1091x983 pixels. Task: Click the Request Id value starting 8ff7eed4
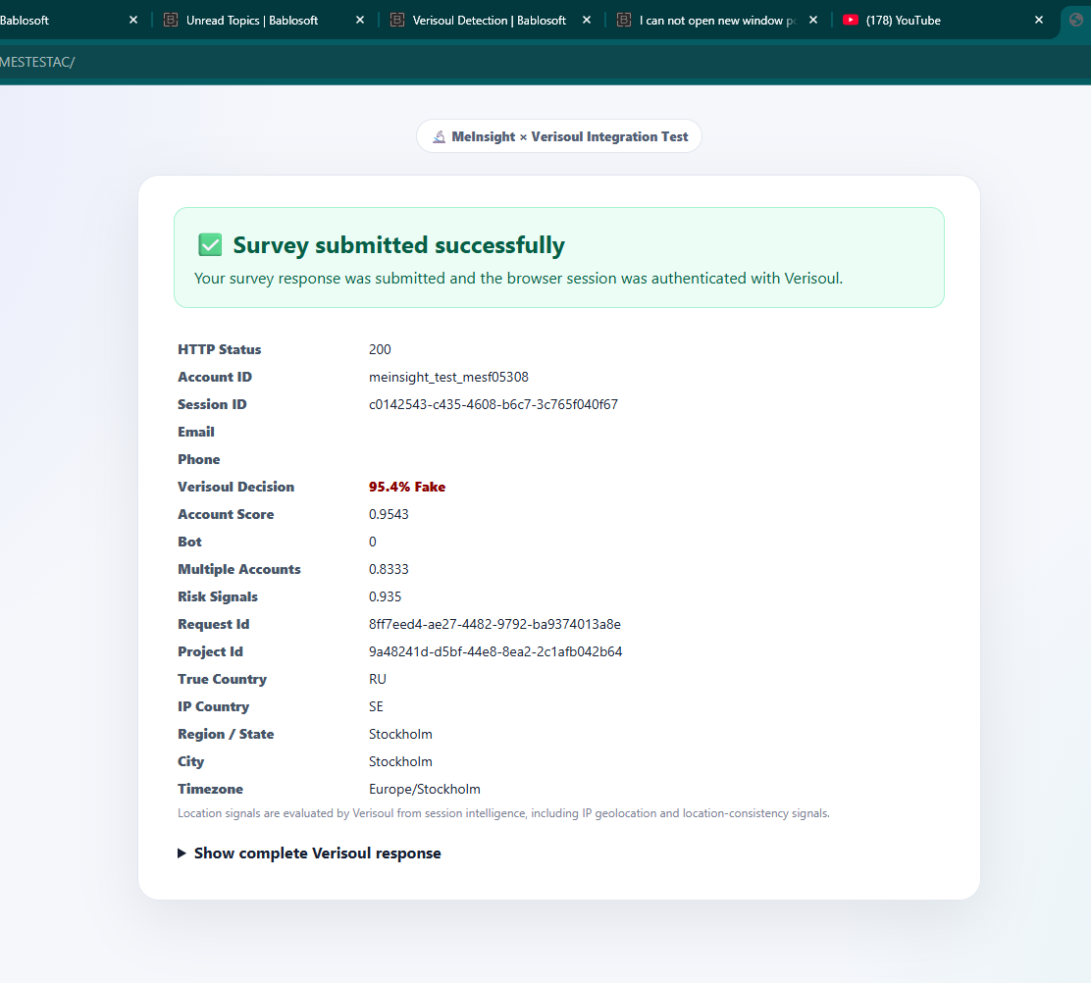tap(494, 624)
